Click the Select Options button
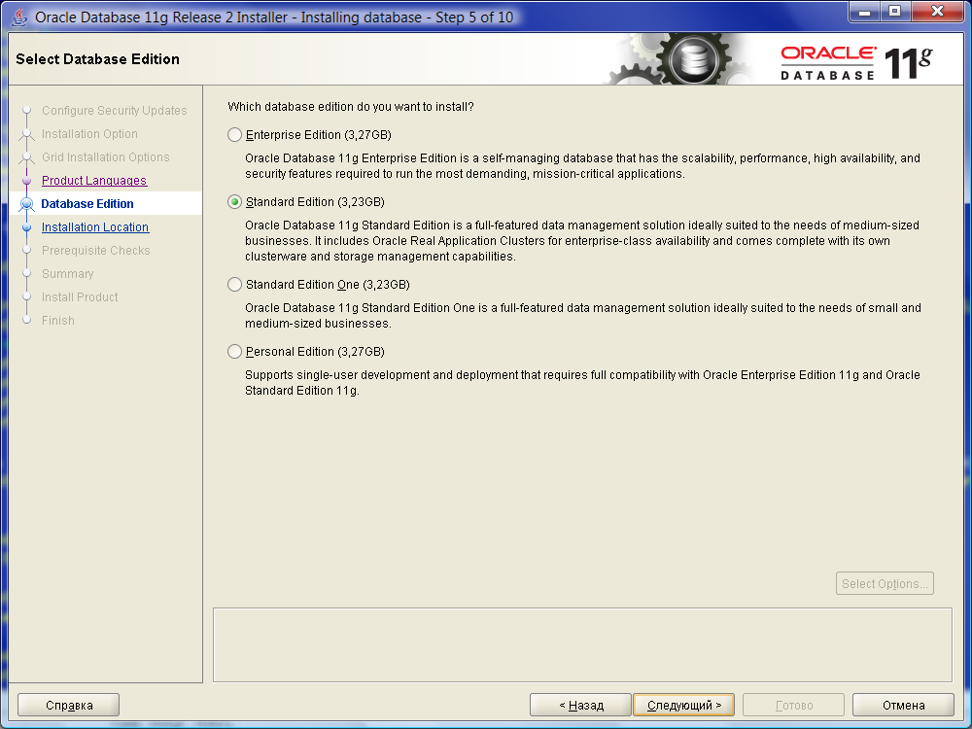Screen dimensions: 972x729 (885, 583)
